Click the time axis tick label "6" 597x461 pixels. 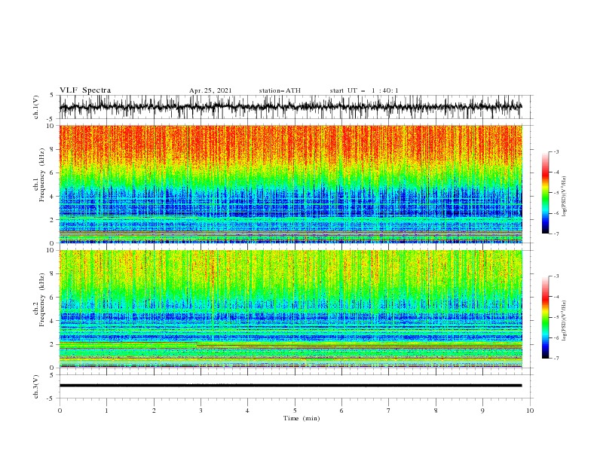341,411
